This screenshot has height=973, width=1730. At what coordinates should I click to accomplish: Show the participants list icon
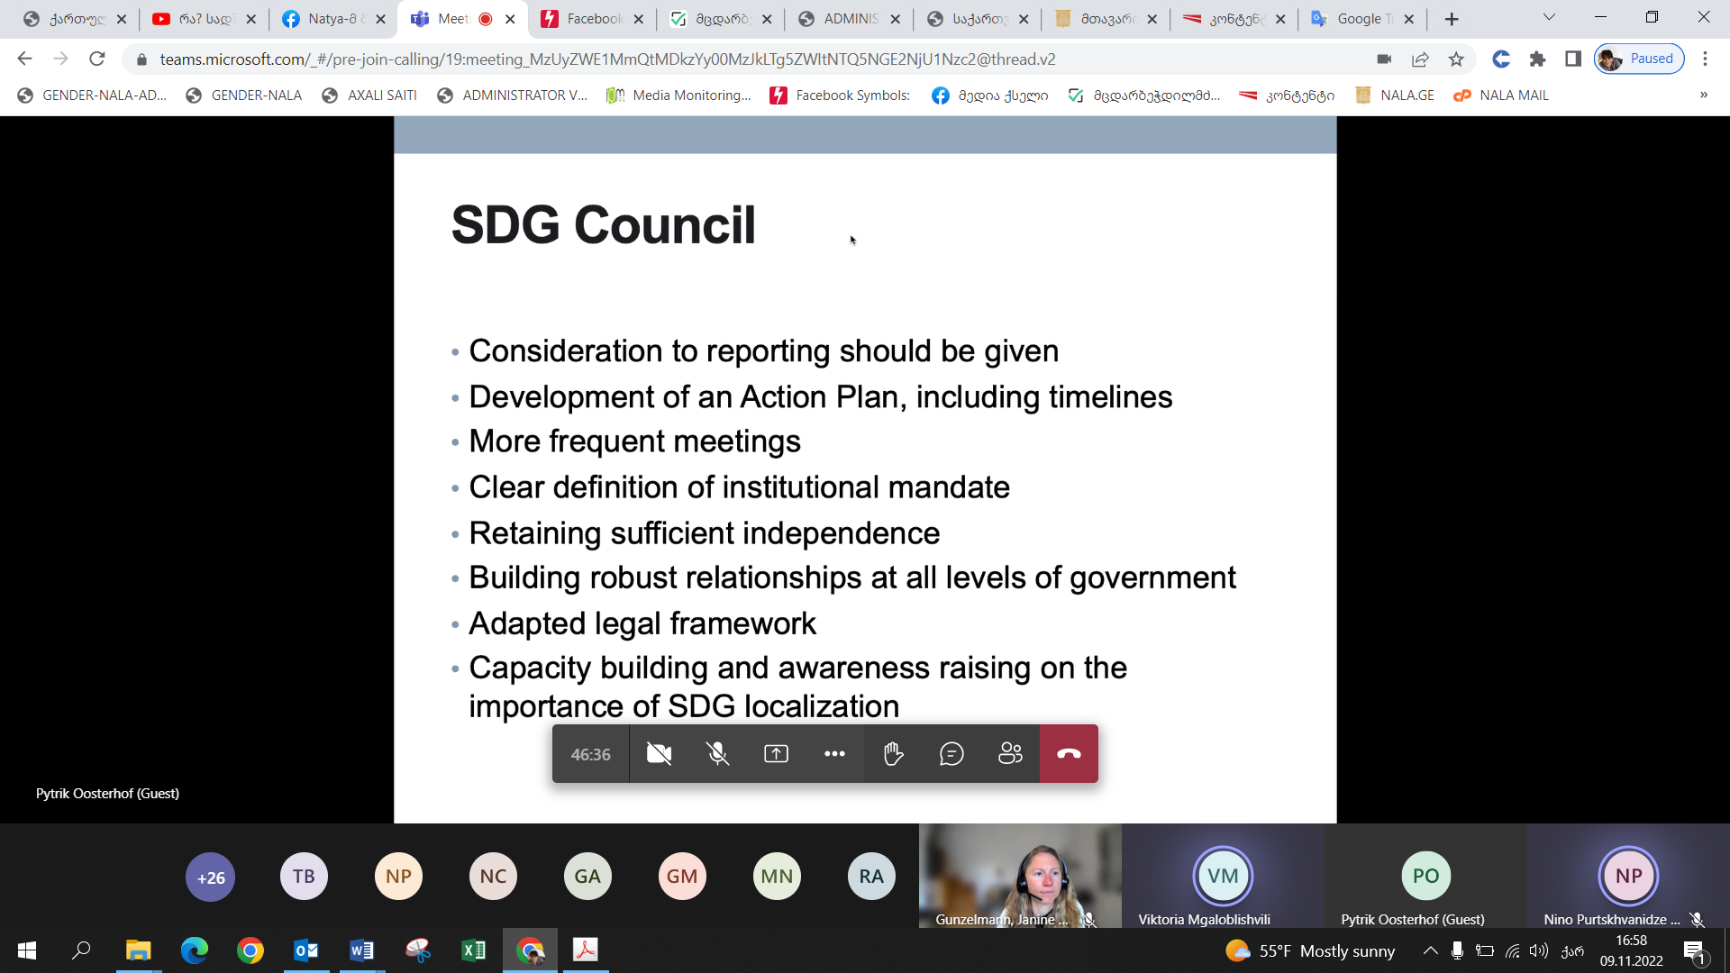click(1010, 754)
